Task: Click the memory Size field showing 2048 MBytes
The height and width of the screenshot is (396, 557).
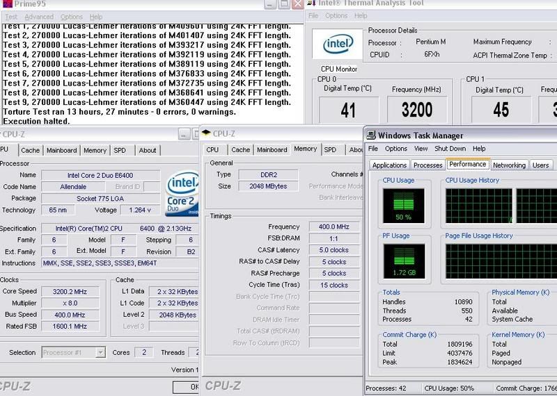Action: 269,186
